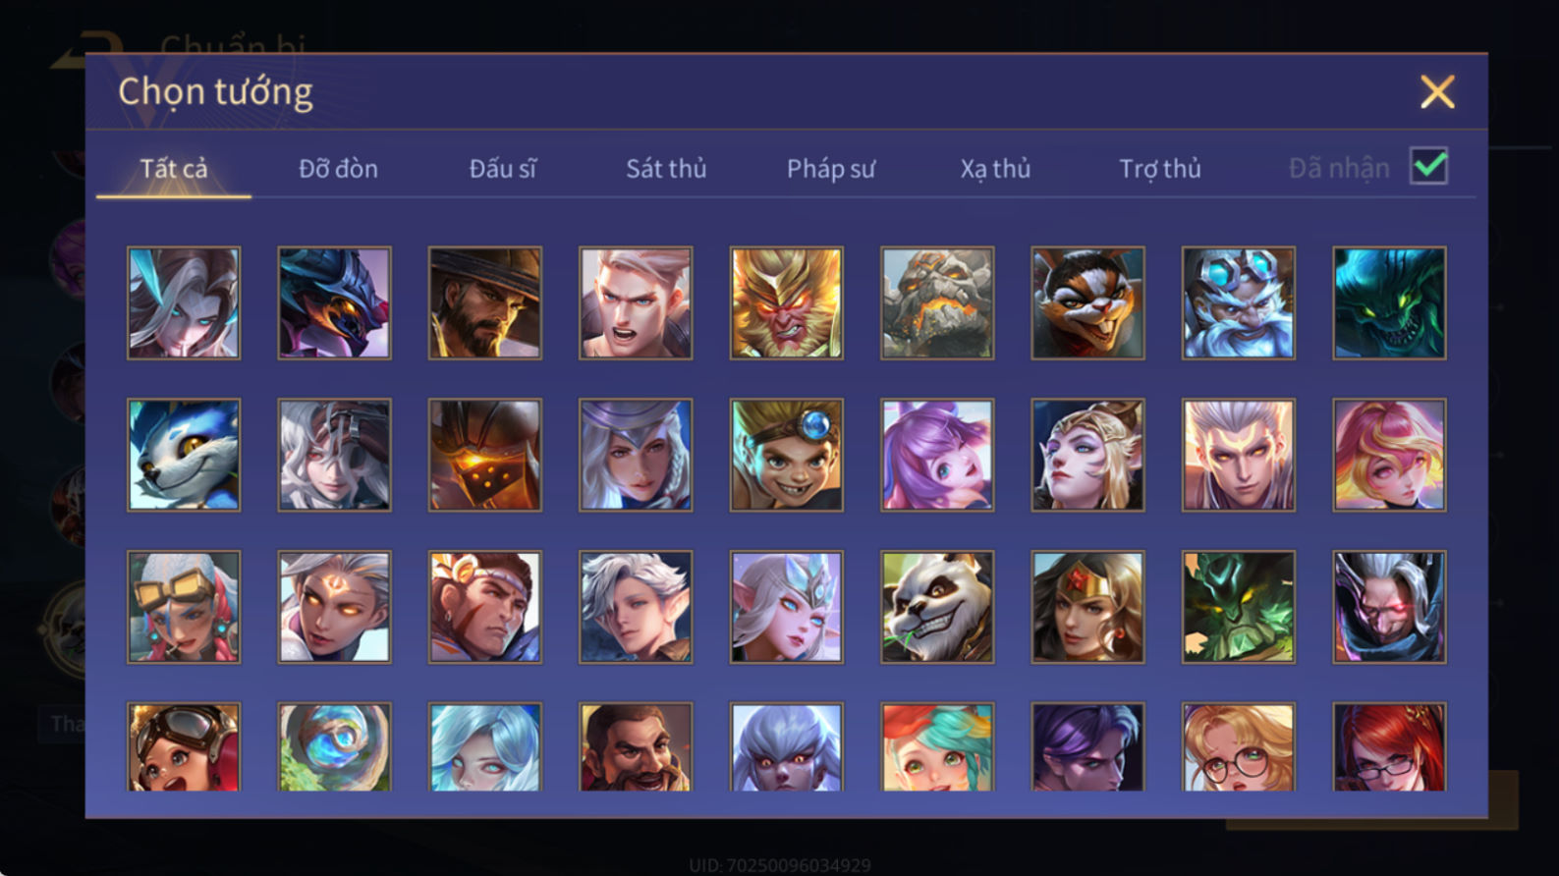Image resolution: width=1559 pixels, height=876 pixels.
Task: Open the Trợ thủ tab
Action: [x=1160, y=169]
